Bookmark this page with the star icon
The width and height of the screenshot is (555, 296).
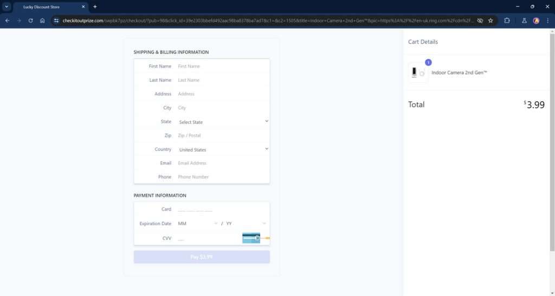pos(491,21)
